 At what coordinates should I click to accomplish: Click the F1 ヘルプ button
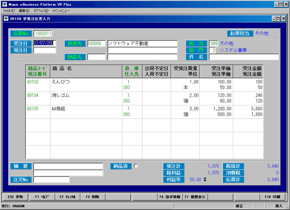tap(42, 197)
